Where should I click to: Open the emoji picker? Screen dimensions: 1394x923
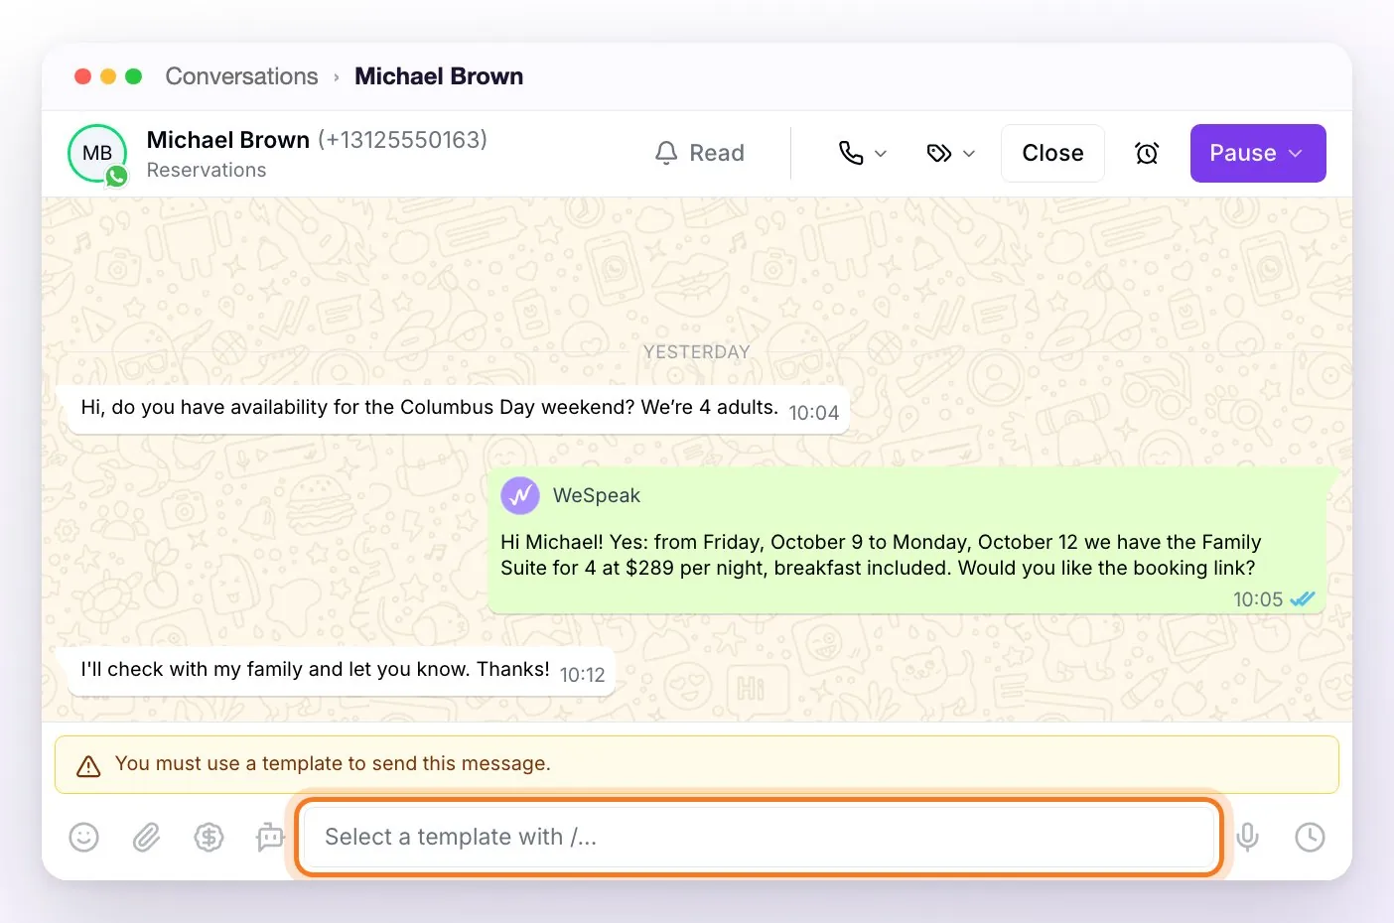[x=83, y=838]
